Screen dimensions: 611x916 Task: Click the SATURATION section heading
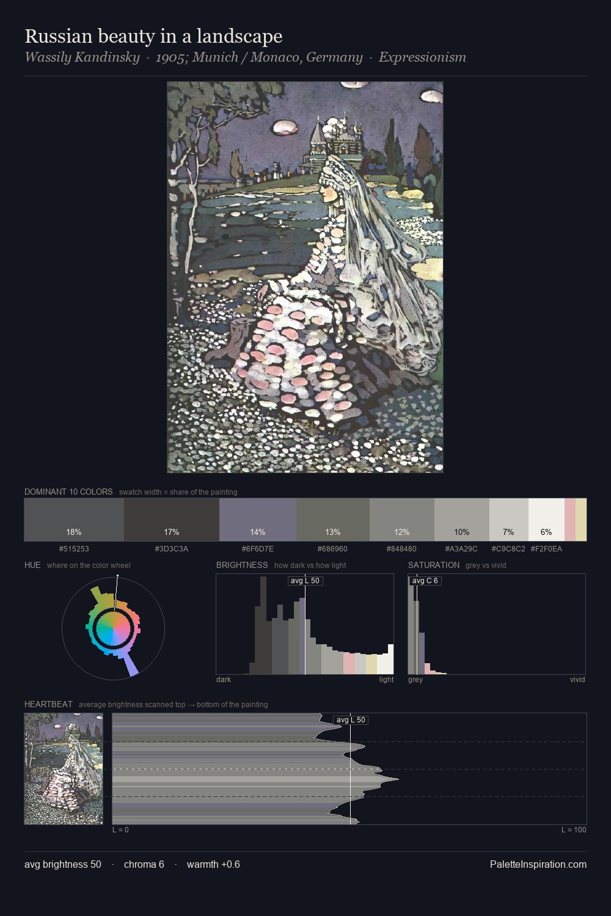click(x=434, y=565)
